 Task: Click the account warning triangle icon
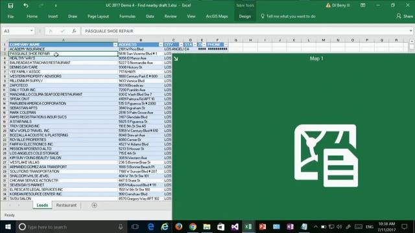pyautogui.click(x=328, y=5)
